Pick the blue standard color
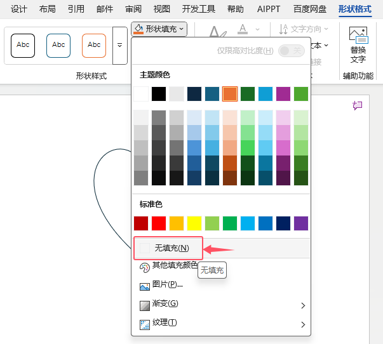383x344 pixels. tap(265, 223)
